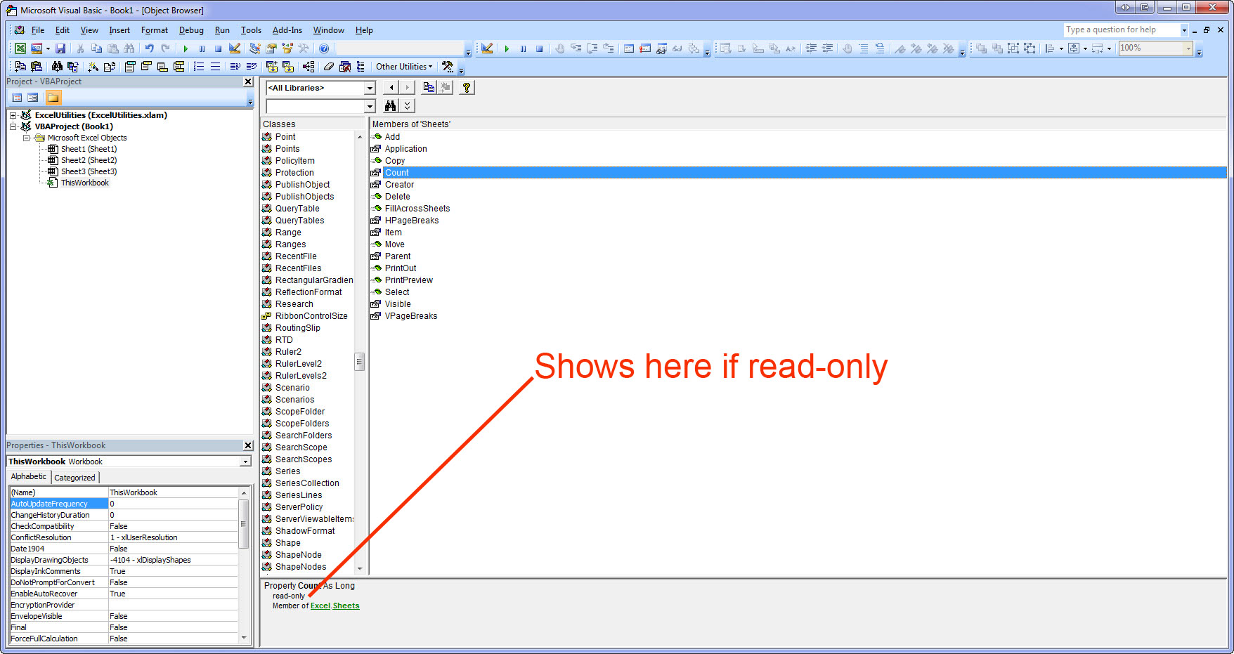Select the Visible member of Sheets

(x=398, y=304)
